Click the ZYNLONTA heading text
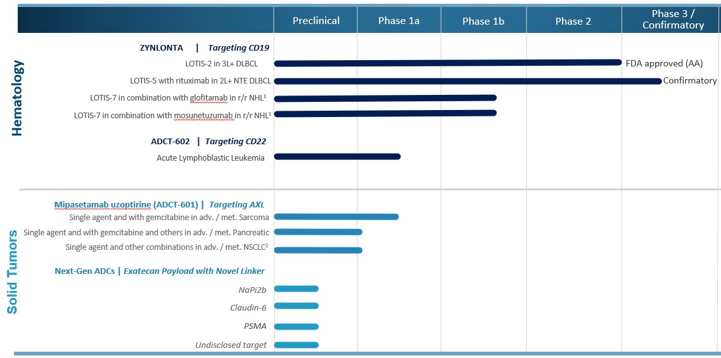The image size is (721, 358). point(162,47)
